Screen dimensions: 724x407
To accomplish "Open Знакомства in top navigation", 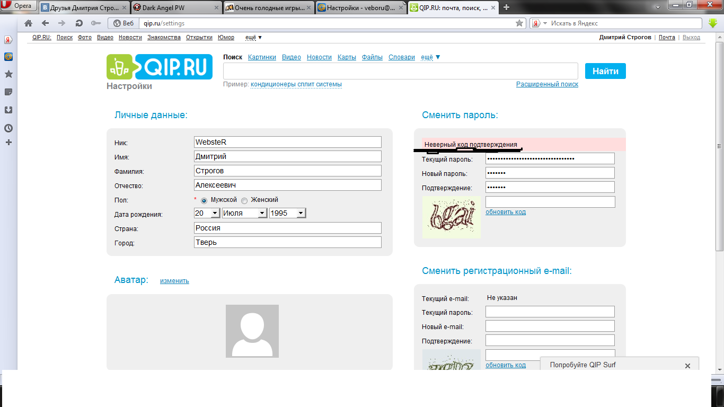I will [x=164, y=38].
